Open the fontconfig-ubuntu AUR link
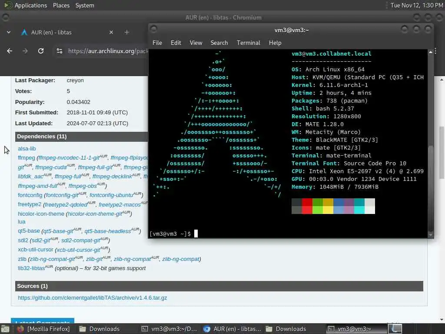 [112, 195]
